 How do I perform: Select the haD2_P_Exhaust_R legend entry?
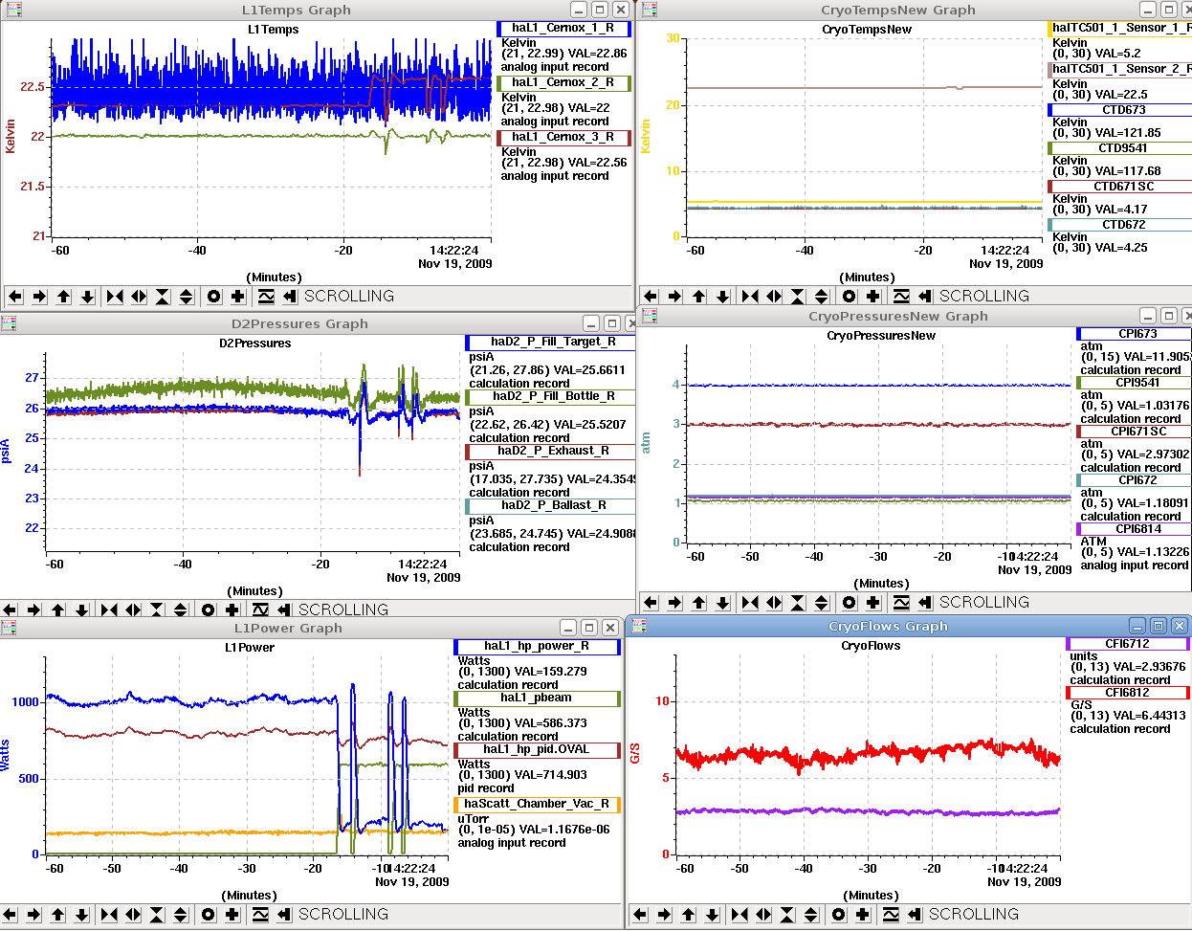pos(552,452)
